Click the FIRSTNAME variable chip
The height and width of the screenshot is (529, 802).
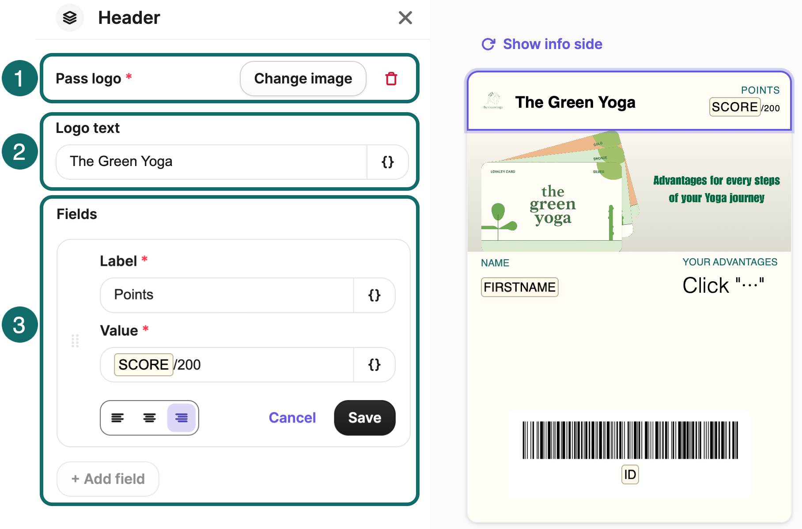(520, 287)
